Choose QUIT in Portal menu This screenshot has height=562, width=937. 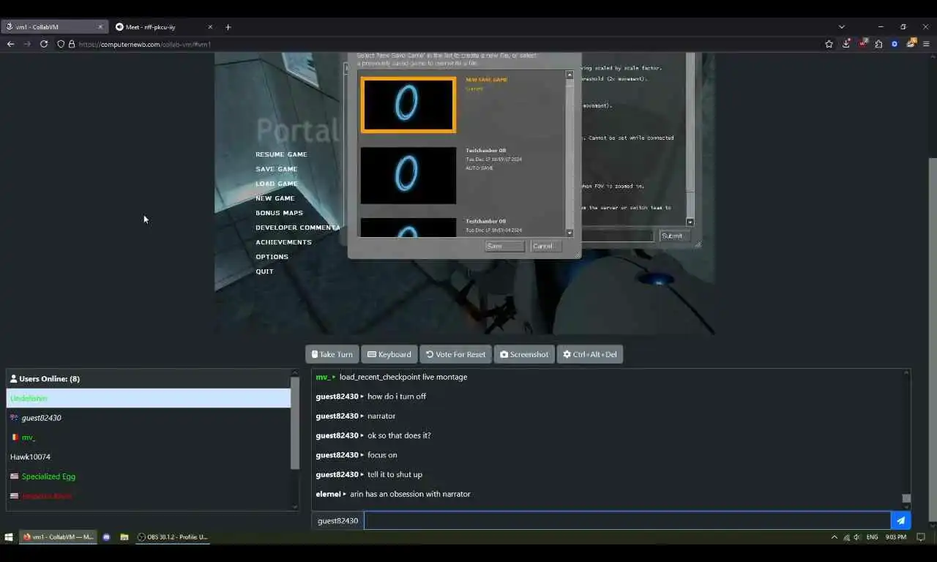(264, 271)
